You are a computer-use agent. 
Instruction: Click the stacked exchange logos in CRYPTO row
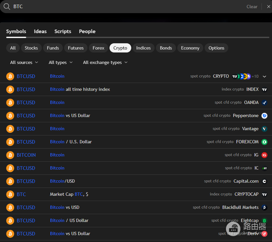241,76
